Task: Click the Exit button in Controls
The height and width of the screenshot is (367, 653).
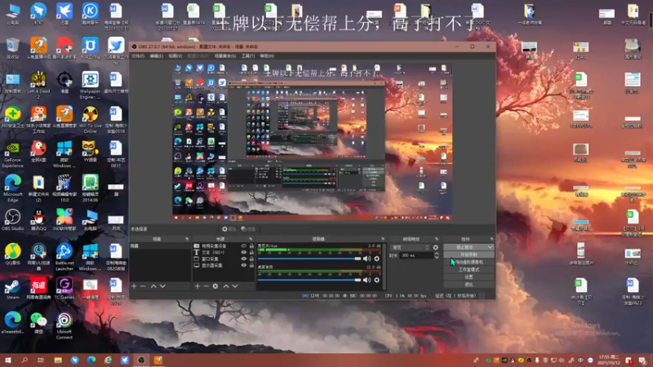Action: coord(469,285)
